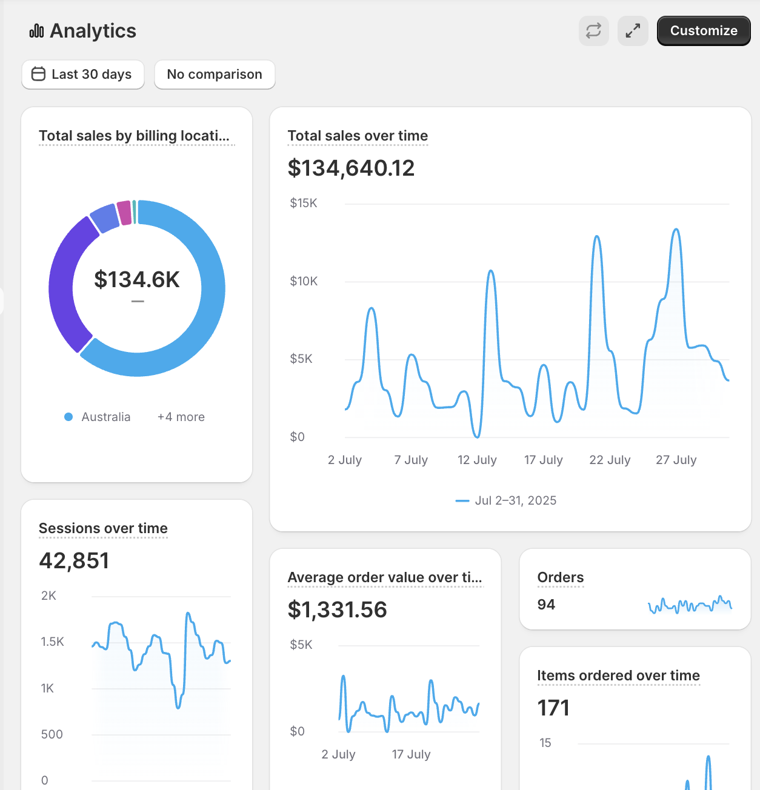Click the fullscreen expand arrows icon

(633, 31)
